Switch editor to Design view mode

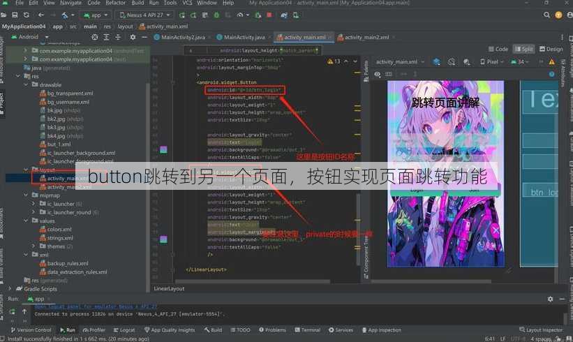[x=551, y=49]
